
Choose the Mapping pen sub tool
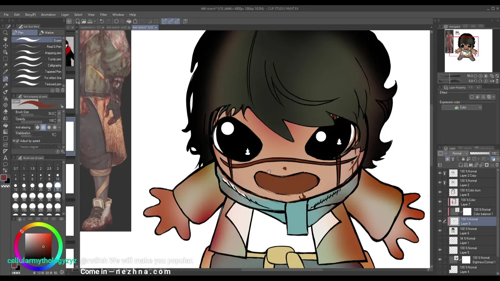37,53
